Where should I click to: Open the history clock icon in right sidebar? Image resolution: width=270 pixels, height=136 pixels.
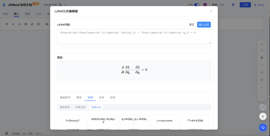[x=262, y=58]
